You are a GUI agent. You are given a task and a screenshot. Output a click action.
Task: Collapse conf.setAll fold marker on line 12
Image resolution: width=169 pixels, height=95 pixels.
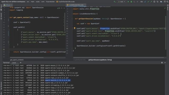click(8, 26)
